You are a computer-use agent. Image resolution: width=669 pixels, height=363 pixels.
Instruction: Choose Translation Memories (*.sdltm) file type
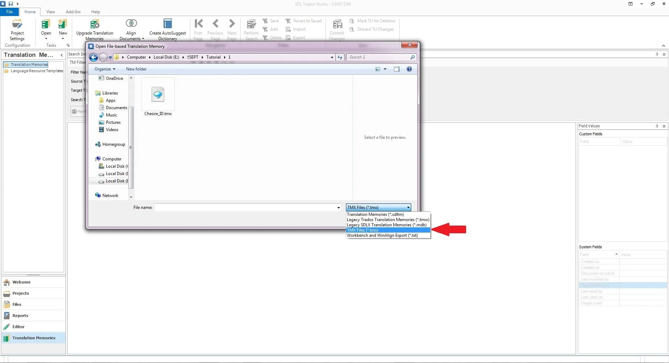point(388,214)
